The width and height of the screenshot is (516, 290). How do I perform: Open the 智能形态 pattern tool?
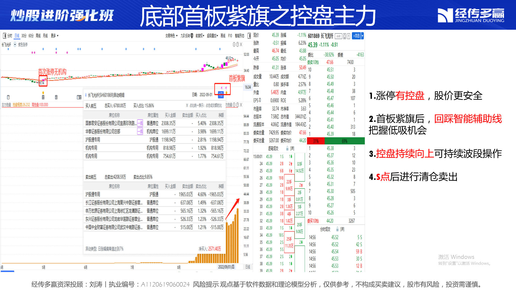coord(239,36)
